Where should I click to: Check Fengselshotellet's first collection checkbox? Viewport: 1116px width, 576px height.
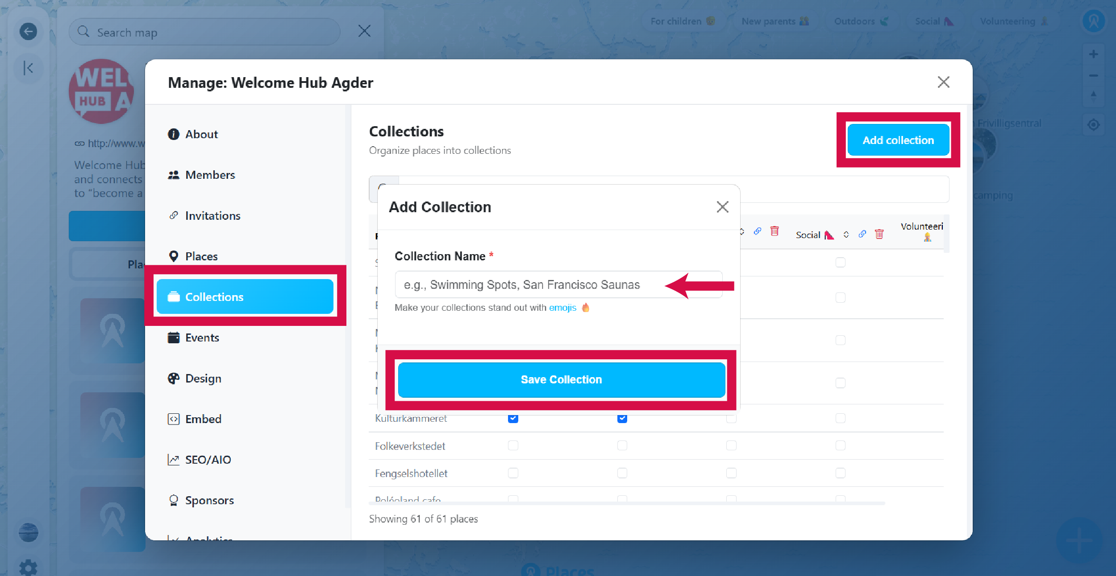coord(513,473)
